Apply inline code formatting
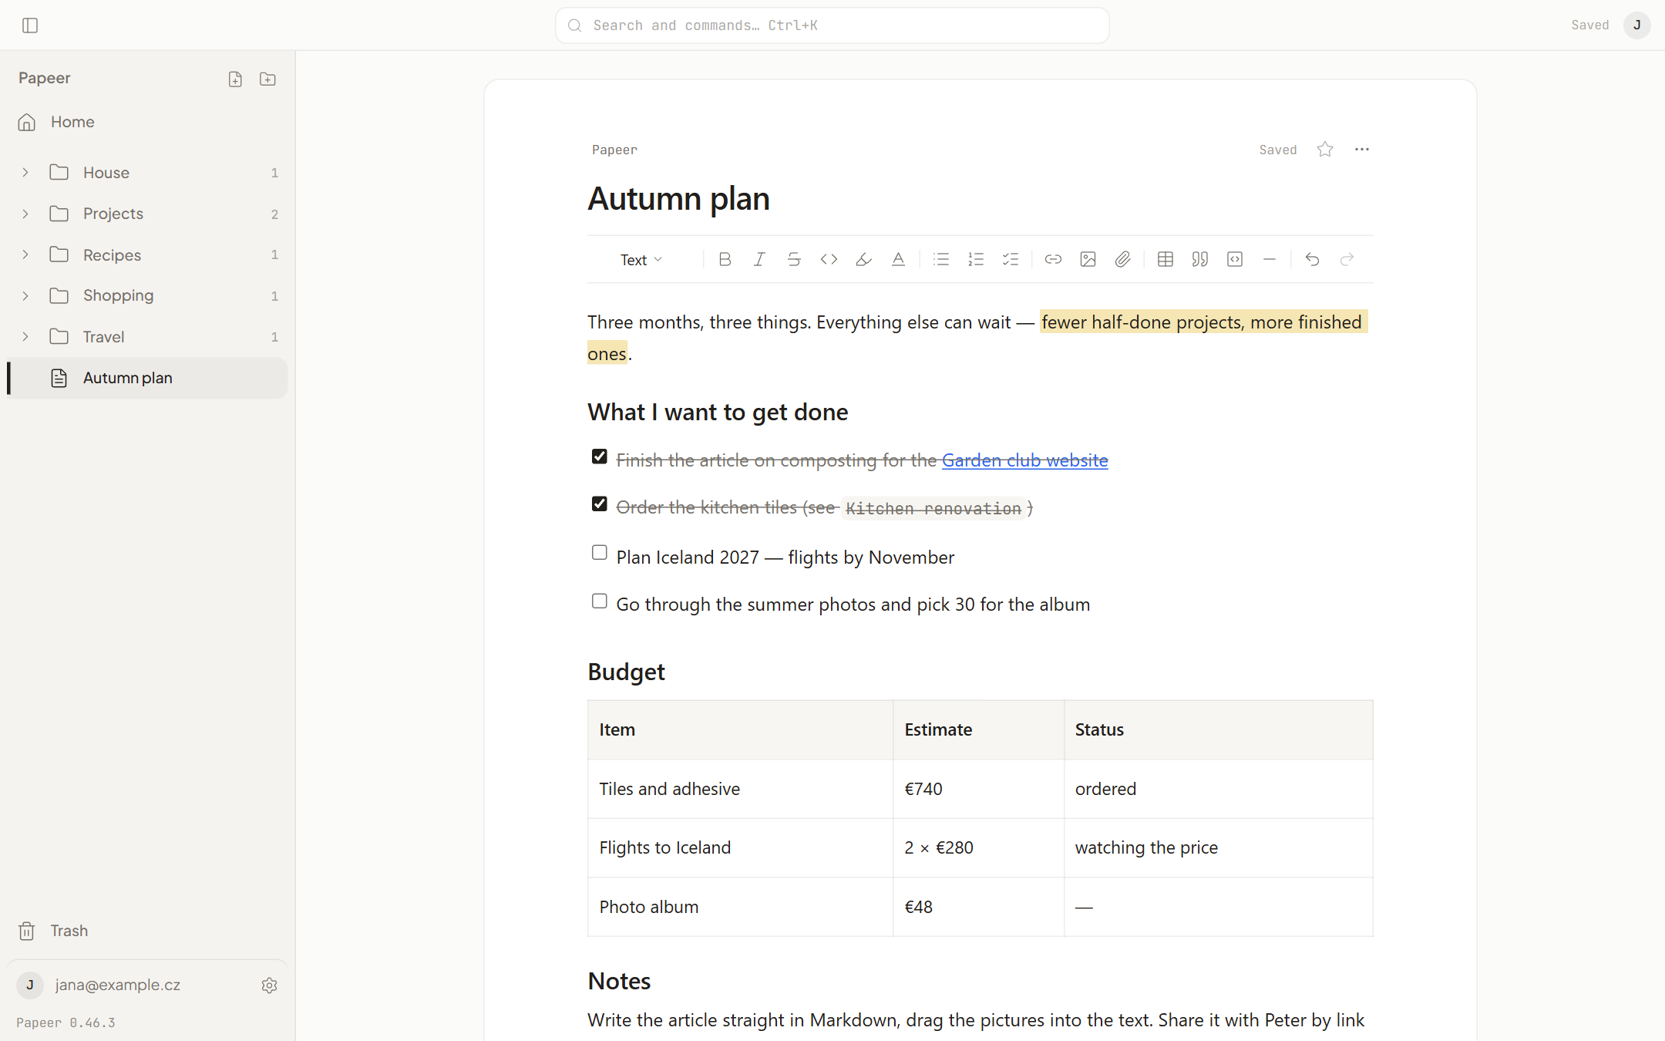The height and width of the screenshot is (1041, 1665). (829, 260)
